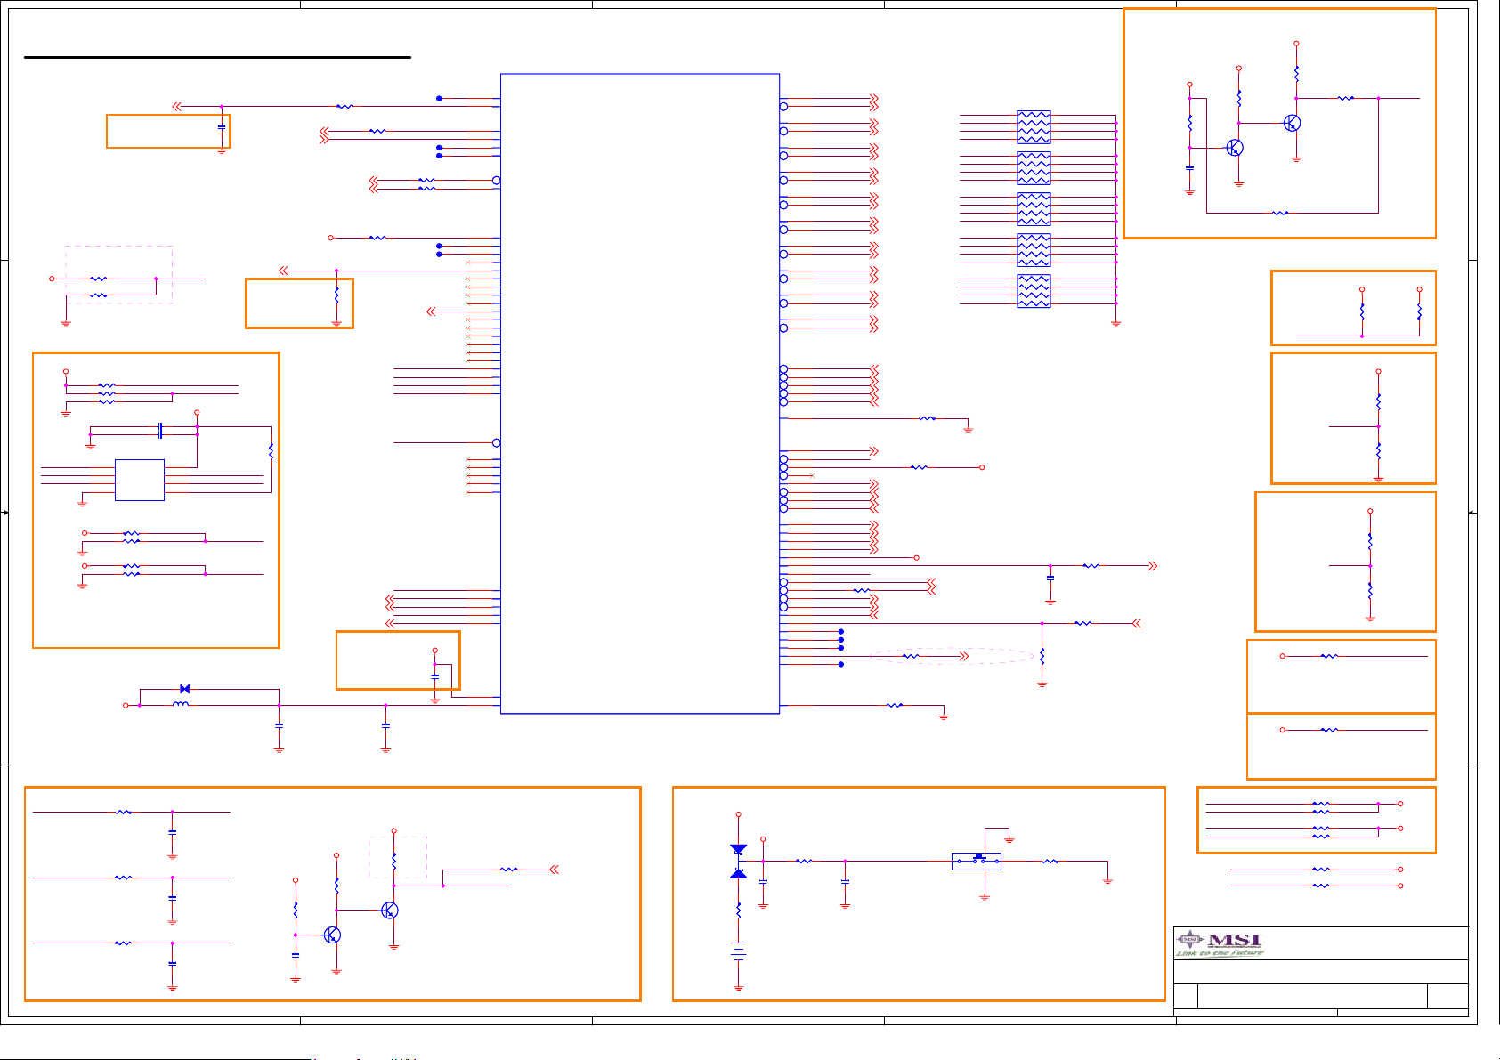The height and width of the screenshot is (1060, 1500).
Task: Select the double-plate capacitor in the left orange box
Action: tap(159, 431)
